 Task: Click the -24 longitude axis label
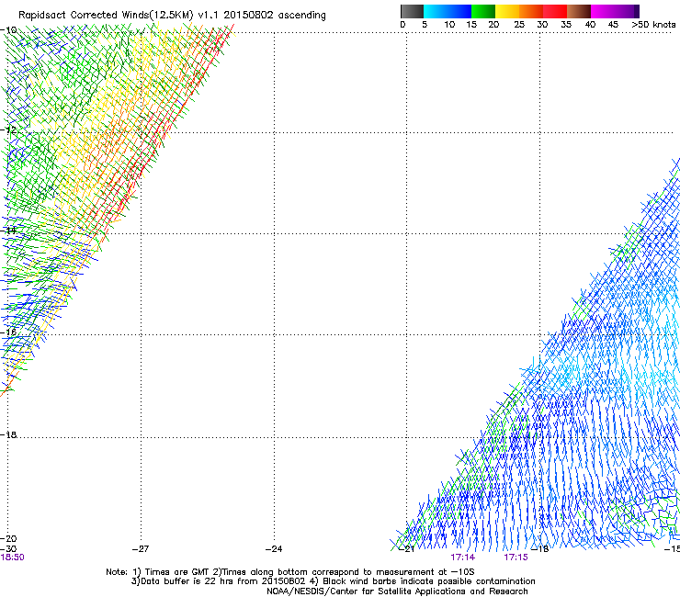(274, 549)
